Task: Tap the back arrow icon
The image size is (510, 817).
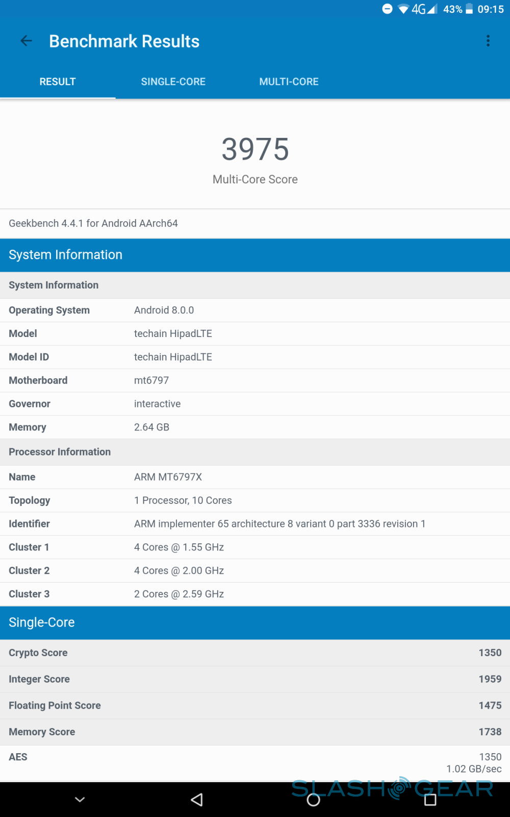Action: pyautogui.click(x=26, y=41)
